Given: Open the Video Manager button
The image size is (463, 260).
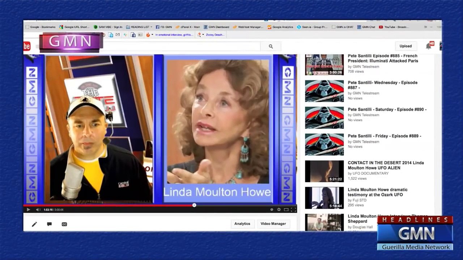Looking at the screenshot, I should coord(273,224).
